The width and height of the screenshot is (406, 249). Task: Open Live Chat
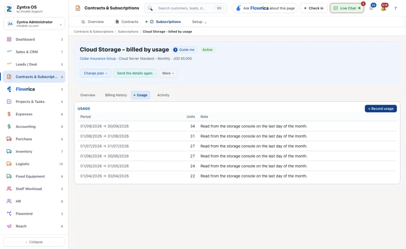click(x=347, y=8)
